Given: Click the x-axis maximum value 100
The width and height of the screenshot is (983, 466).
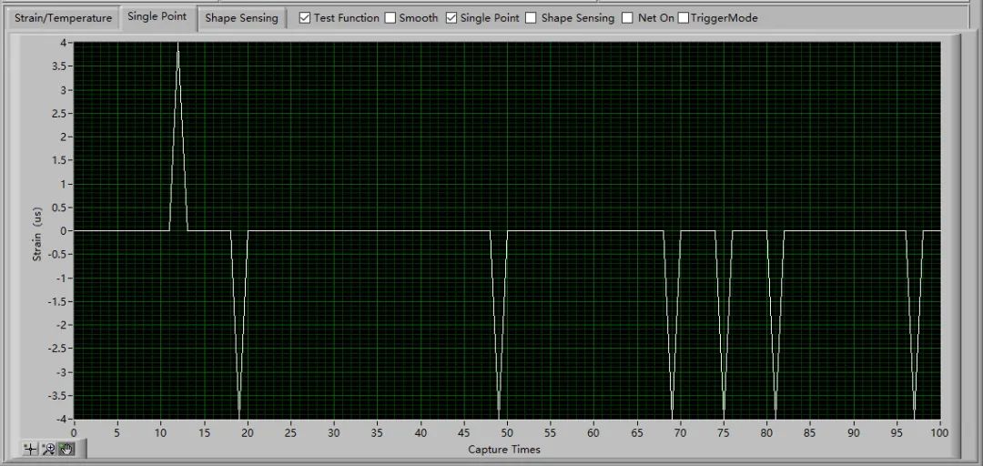Looking at the screenshot, I should [x=939, y=432].
